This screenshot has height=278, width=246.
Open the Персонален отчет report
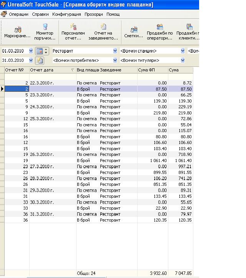tap(73, 31)
